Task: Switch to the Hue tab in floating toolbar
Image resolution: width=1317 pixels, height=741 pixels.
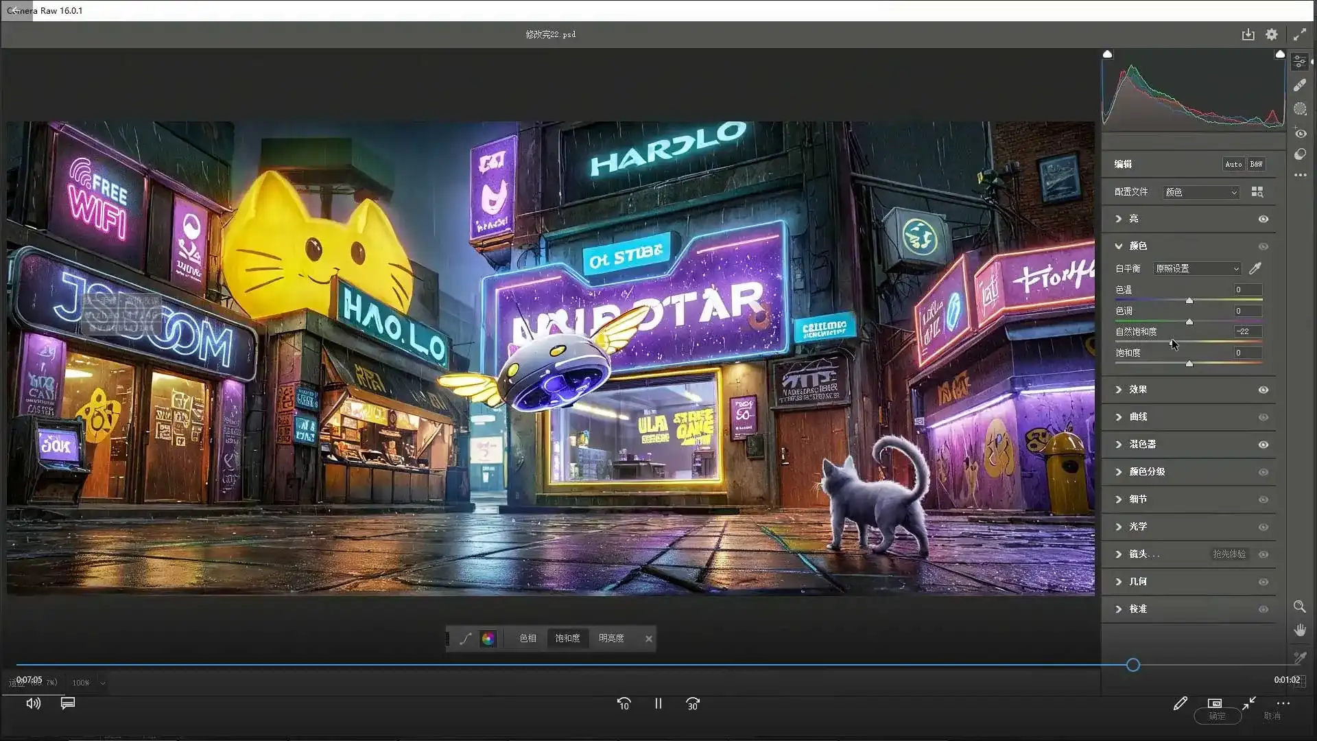Action: 527,639
